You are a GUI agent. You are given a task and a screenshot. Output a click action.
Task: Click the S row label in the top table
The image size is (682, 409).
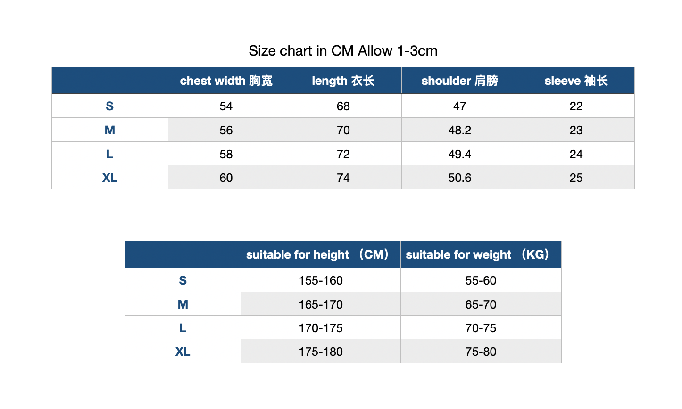[110, 106]
